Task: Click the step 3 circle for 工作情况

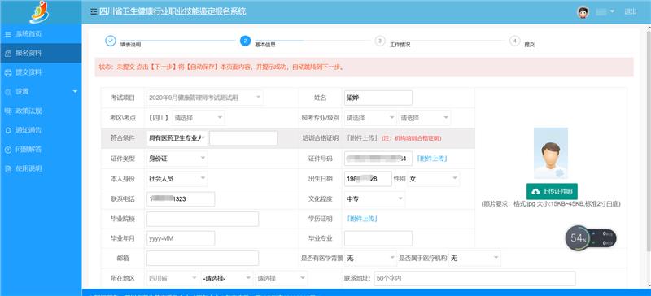Action: coord(379,41)
